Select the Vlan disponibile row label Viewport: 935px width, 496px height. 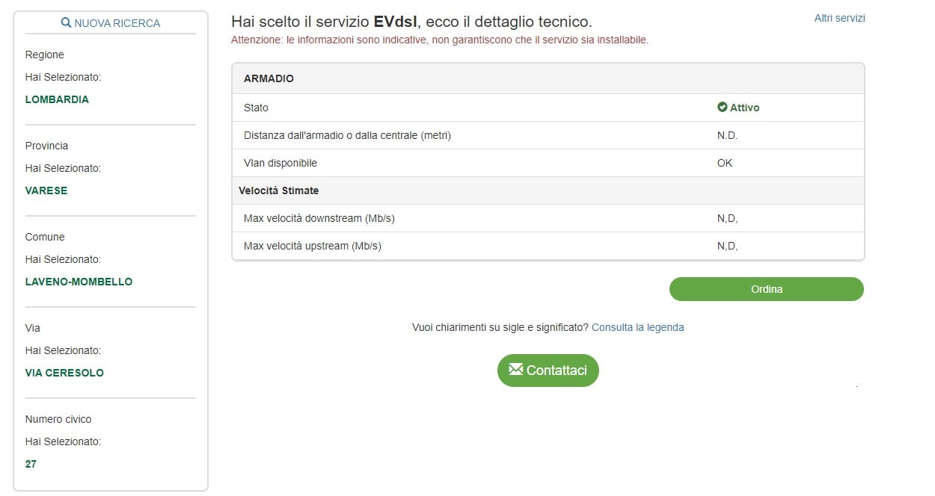pyautogui.click(x=280, y=163)
